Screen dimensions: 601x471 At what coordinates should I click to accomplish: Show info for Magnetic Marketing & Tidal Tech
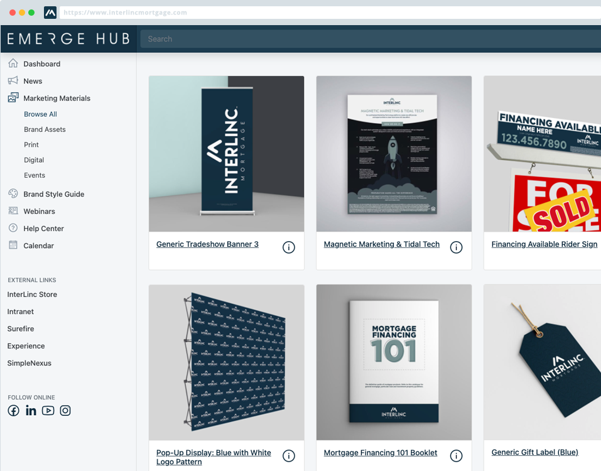tap(456, 247)
